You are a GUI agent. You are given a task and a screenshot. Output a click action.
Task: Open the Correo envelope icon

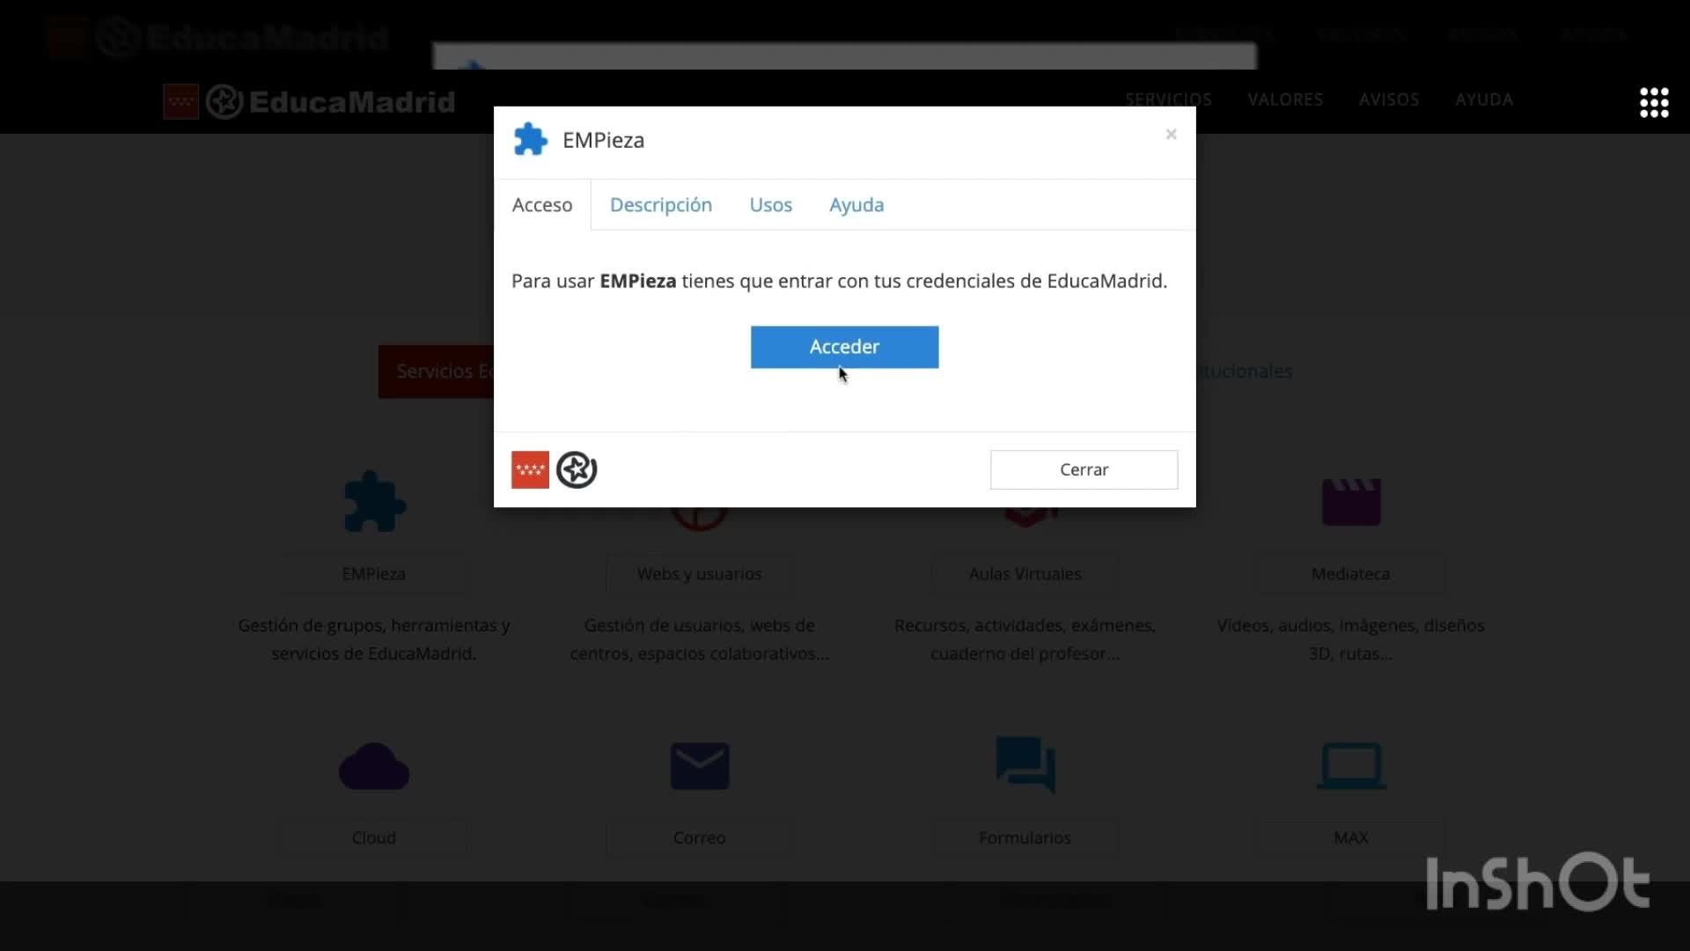tap(699, 766)
